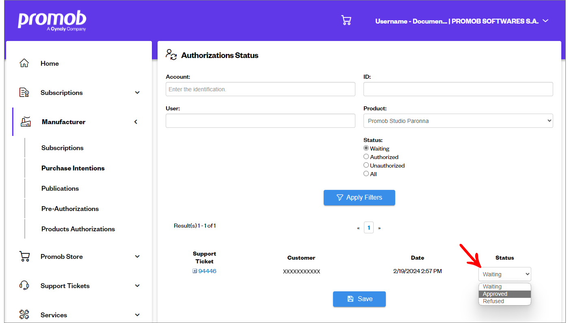The image size is (569, 323).
Task: Open Purchase Intentions menu item
Action: pyautogui.click(x=73, y=168)
